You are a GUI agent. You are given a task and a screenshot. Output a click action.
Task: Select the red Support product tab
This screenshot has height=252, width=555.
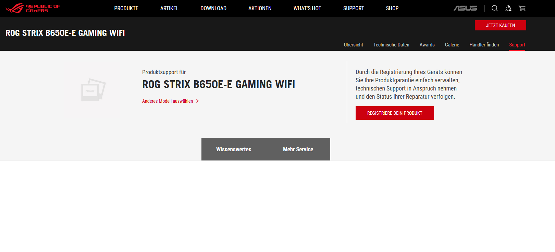(x=517, y=45)
